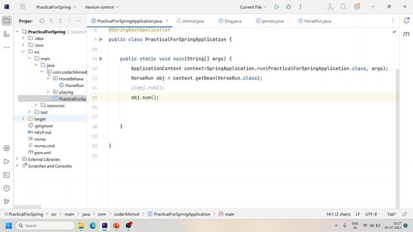Image resolution: width=413 pixels, height=232 pixels.
Task: Select pom.xml in project tree
Action: coord(39,153)
